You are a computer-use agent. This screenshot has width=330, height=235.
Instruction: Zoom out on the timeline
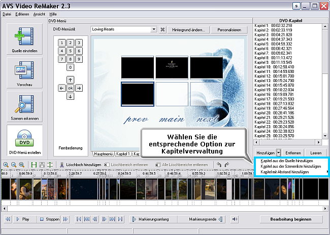pyautogui.click(x=14, y=165)
